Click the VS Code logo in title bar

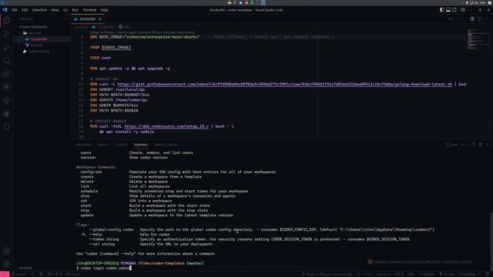pos(5,10)
